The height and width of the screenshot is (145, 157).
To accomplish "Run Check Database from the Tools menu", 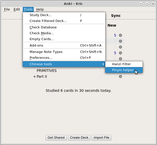I will pos(43,27).
